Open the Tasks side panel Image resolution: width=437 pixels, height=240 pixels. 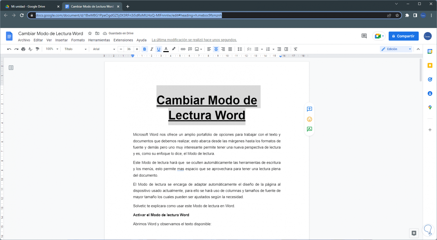pos(430,79)
